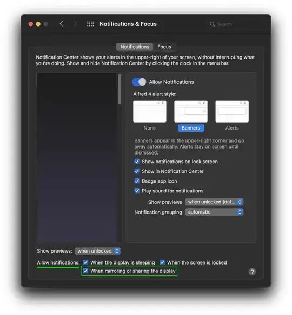Go forward with the right chevron

click(75, 24)
